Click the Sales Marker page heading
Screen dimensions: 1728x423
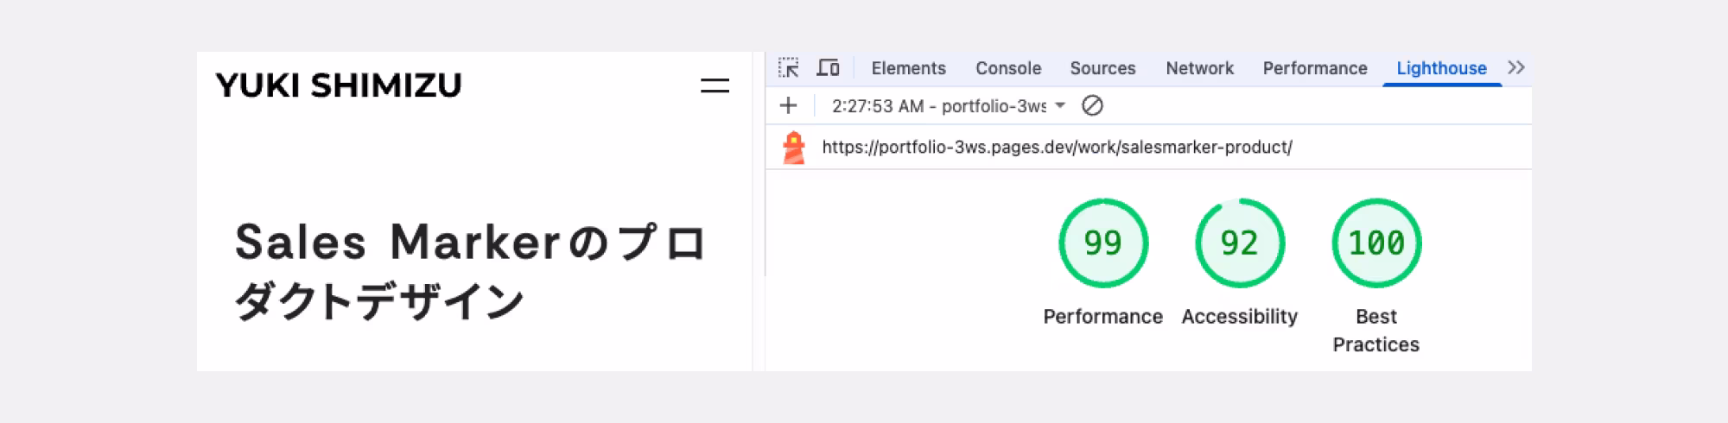(x=471, y=271)
